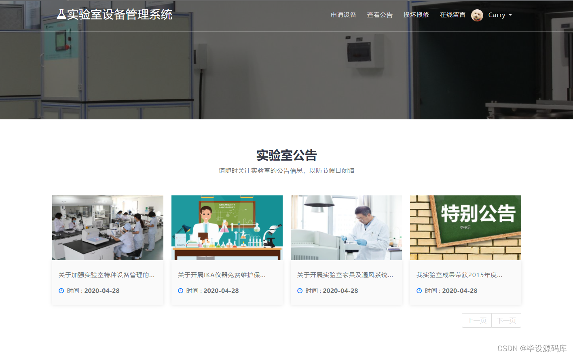Open the 申请设备 menu item
Image resolution: width=573 pixels, height=356 pixels.
[x=343, y=15]
